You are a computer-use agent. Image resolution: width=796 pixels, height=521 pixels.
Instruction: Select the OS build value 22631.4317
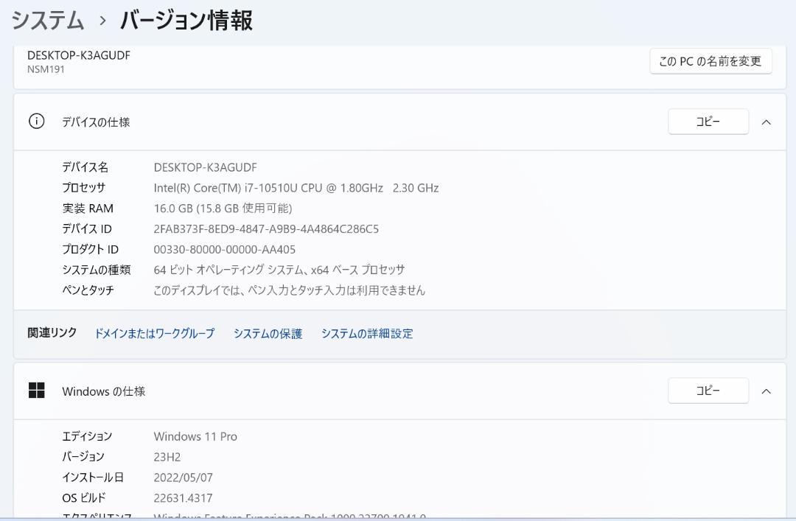tap(183, 498)
